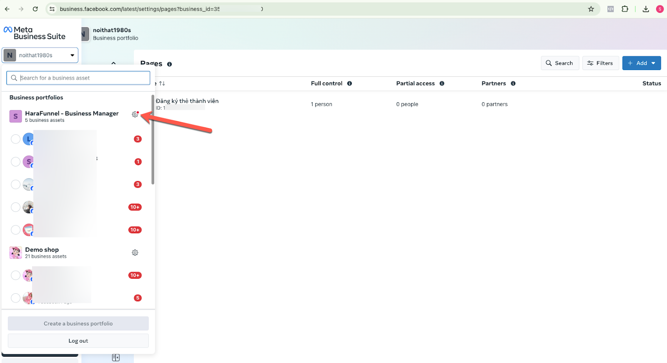Viewport: 667px width, 363px height.
Task: Collapse the section with the up chevron
Action: click(113, 63)
